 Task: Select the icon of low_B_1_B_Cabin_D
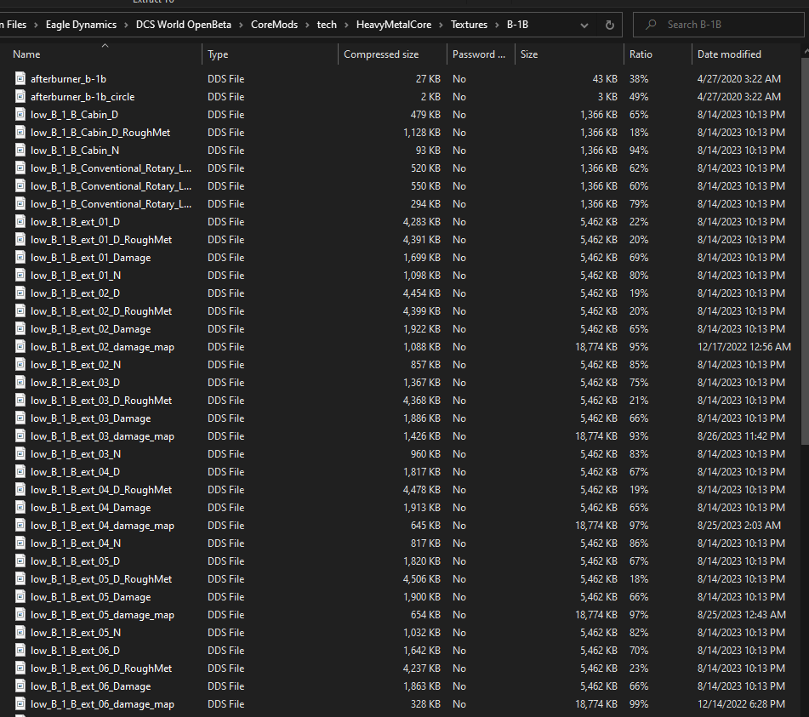pos(20,115)
